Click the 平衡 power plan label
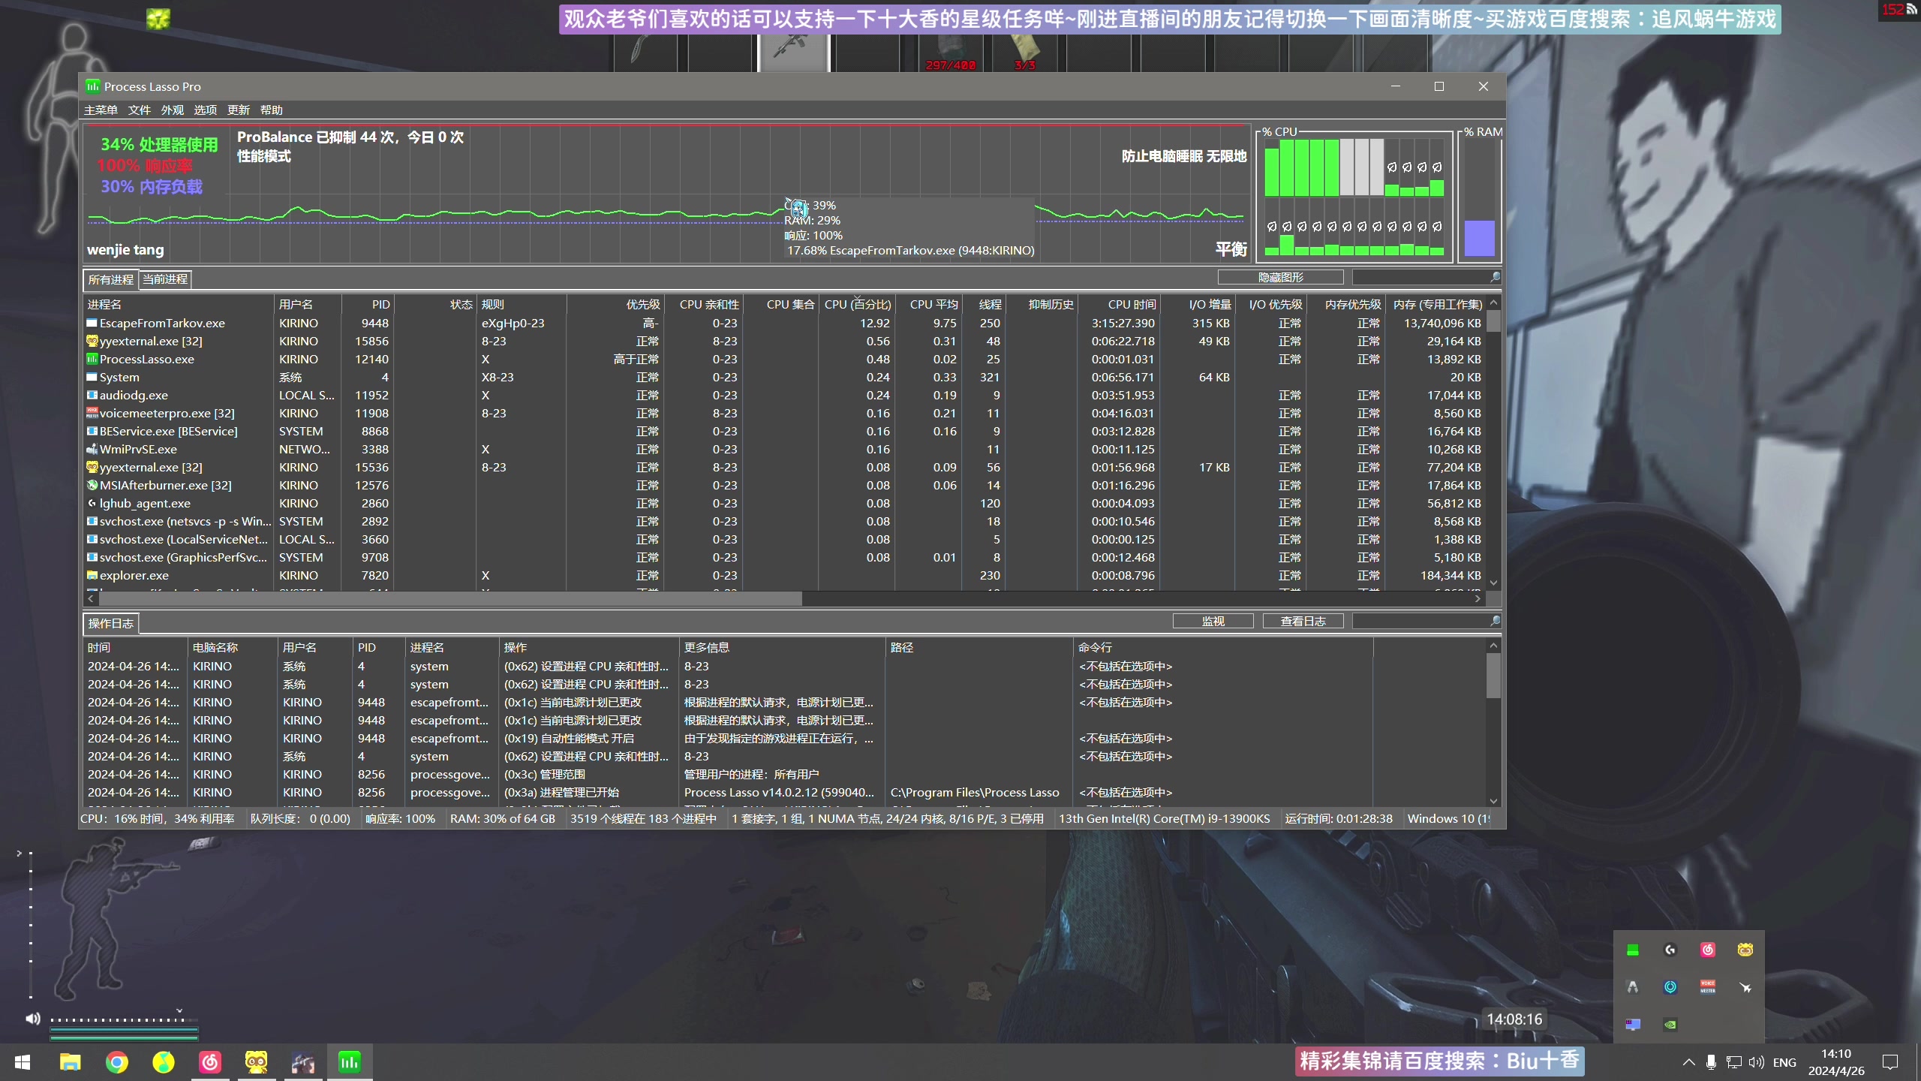1921x1081 pixels. coord(1231,249)
